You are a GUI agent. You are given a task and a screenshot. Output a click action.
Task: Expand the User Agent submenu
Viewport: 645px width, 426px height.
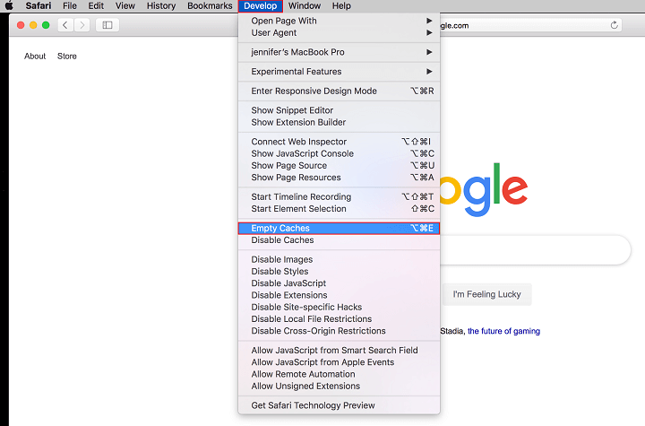click(339, 32)
